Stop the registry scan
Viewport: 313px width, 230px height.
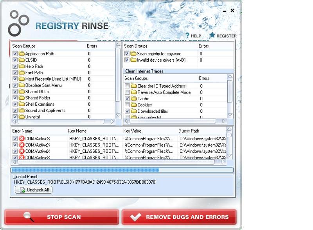(62, 217)
